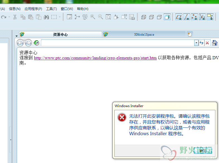Open the Redo history dropdown arrow
219x163 pixels.
9,17
